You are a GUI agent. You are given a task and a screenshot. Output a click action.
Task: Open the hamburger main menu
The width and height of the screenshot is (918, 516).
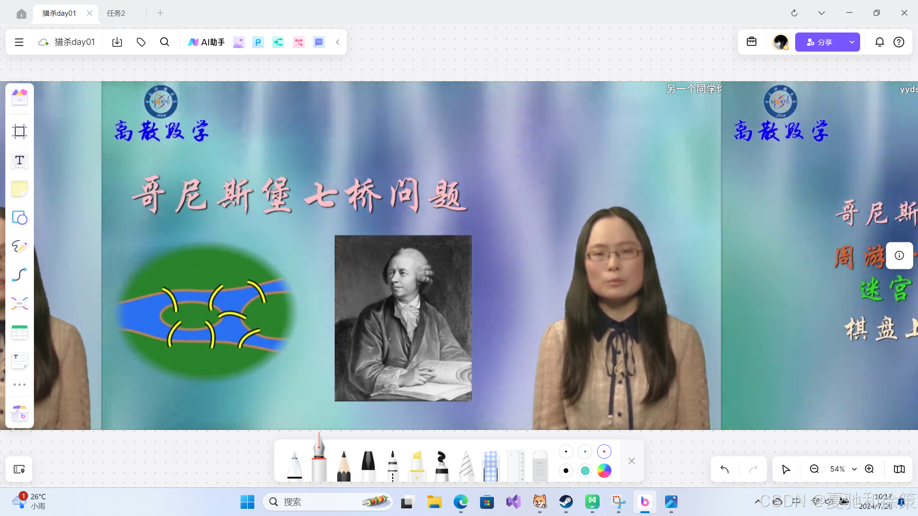coord(19,42)
